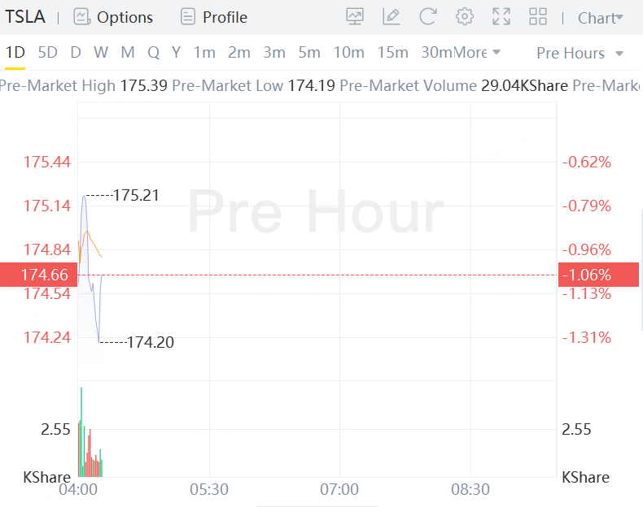Open the Chart type dropdown
The image size is (643, 507).
(x=601, y=18)
